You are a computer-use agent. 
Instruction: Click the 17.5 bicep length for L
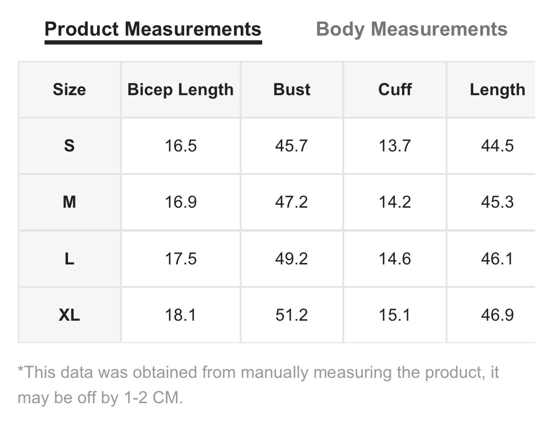tap(181, 259)
